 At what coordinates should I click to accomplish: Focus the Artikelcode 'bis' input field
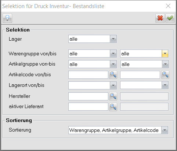tap(140, 75)
